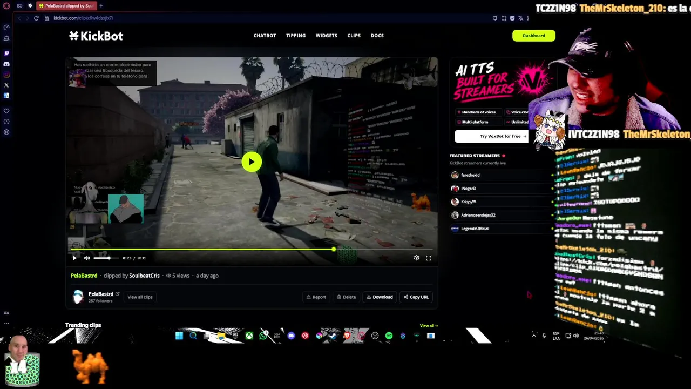Report this clip
The height and width of the screenshot is (389, 691).
[x=316, y=297]
